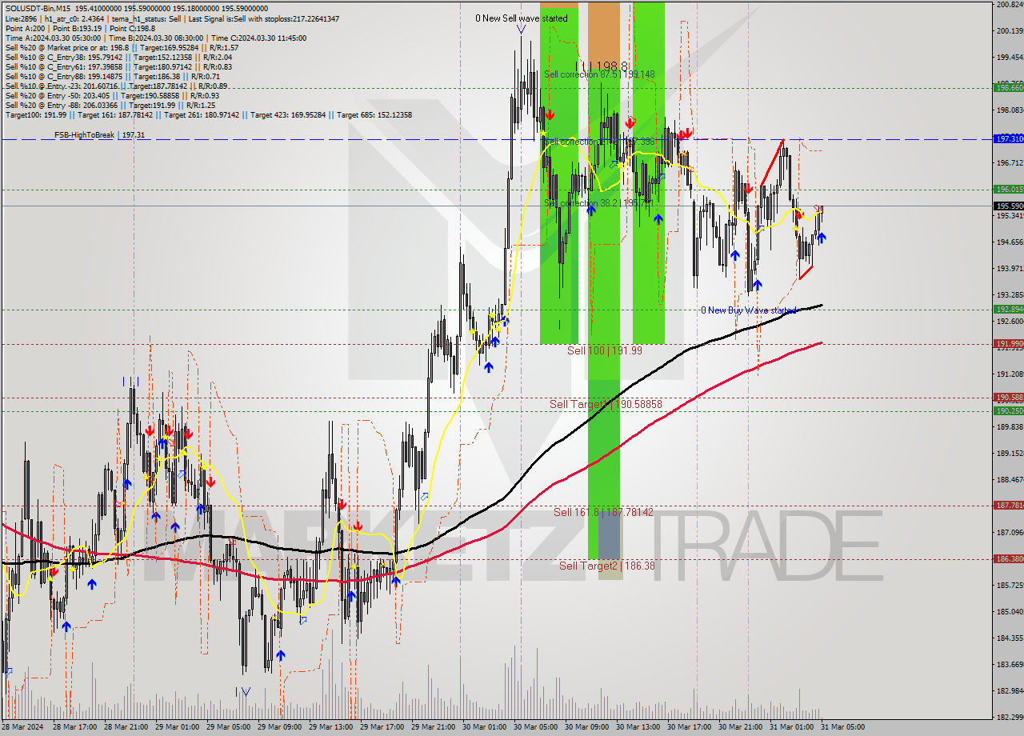Select the 'Sell Target1 | 190.58858' label
Screen dimensions: 1024x736
point(606,404)
